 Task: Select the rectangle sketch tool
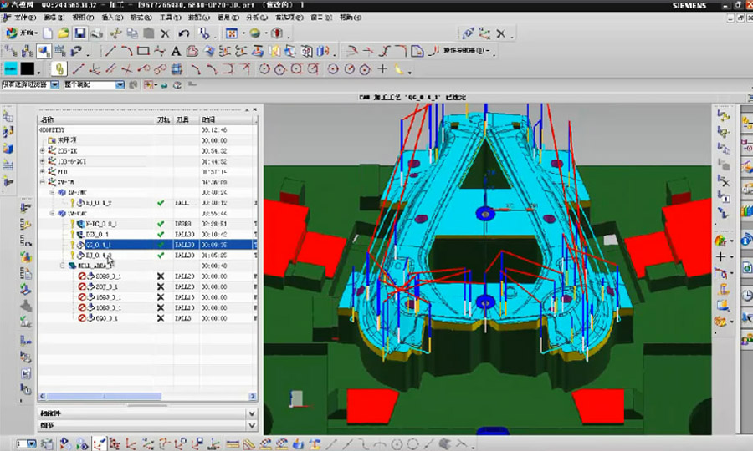(x=143, y=52)
